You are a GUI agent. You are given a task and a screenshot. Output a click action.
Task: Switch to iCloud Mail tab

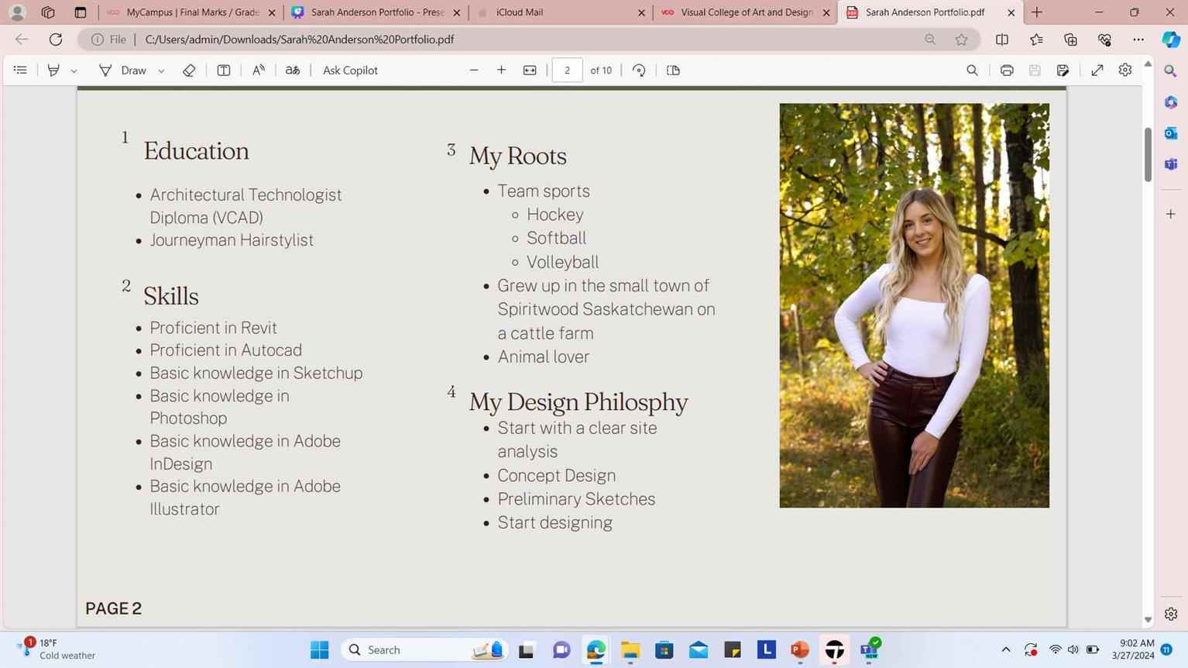point(561,12)
